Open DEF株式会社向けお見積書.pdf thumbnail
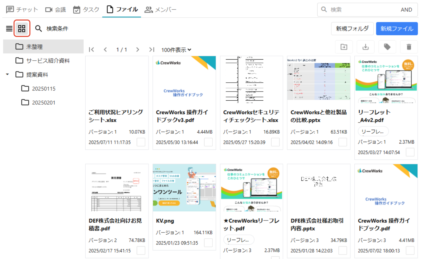The height and width of the screenshot is (259, 421). pyautogui.click(x=117, y=188)
